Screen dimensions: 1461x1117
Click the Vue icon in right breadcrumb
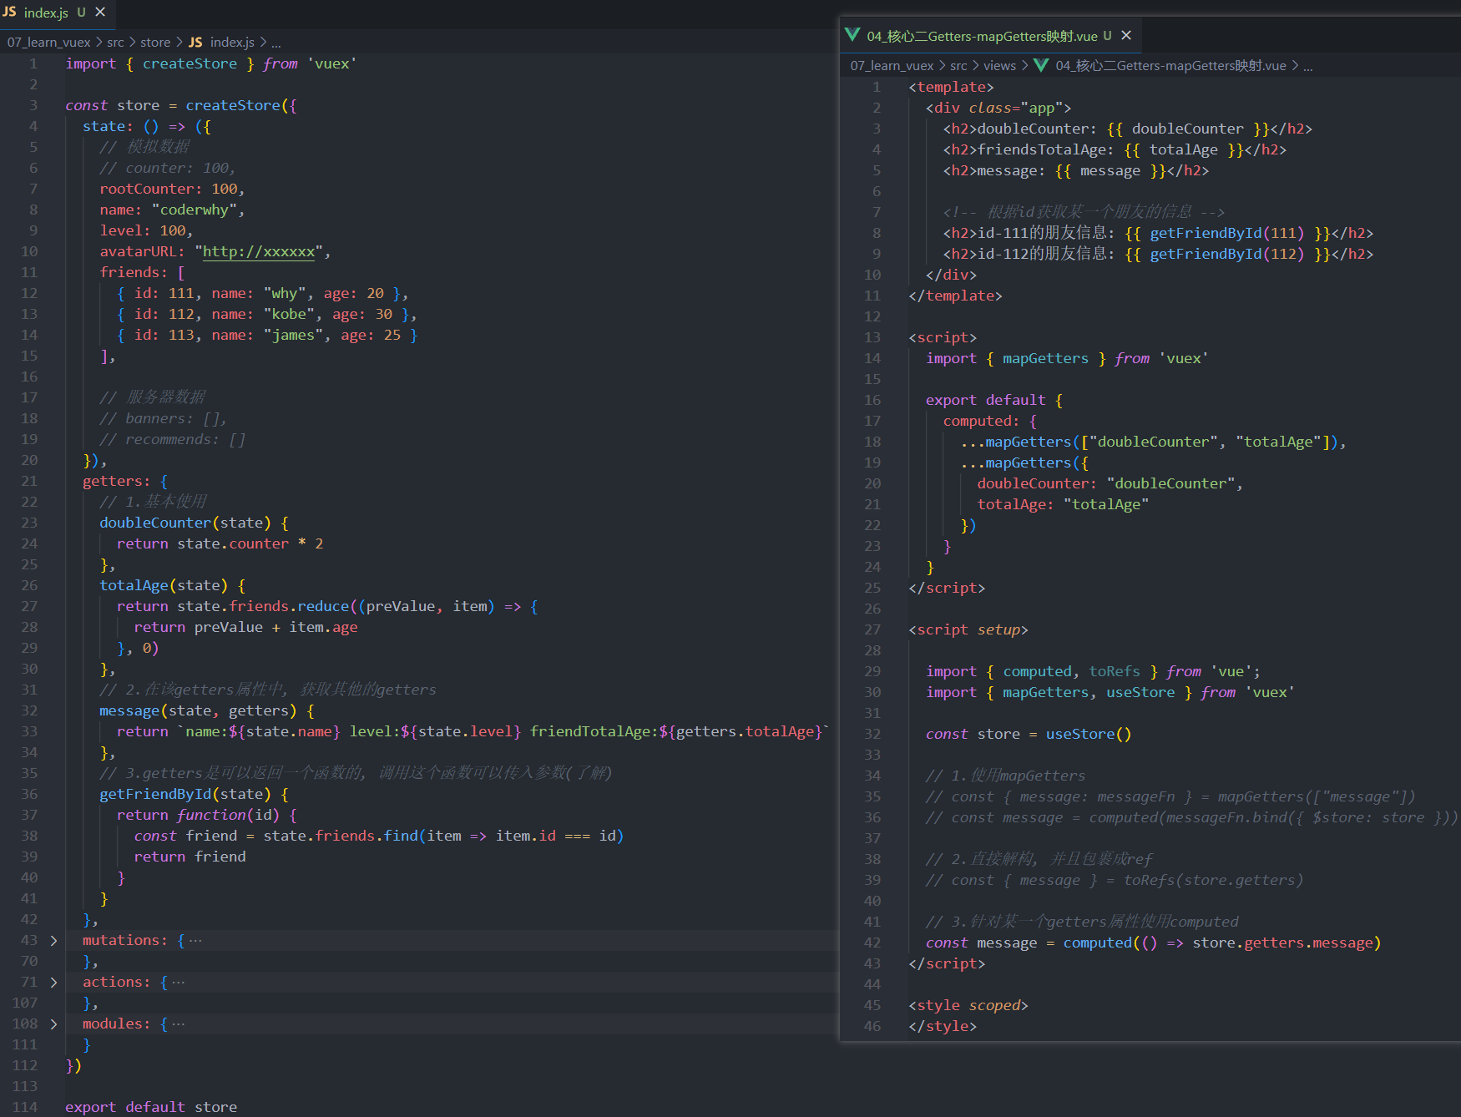(1041, 65)
